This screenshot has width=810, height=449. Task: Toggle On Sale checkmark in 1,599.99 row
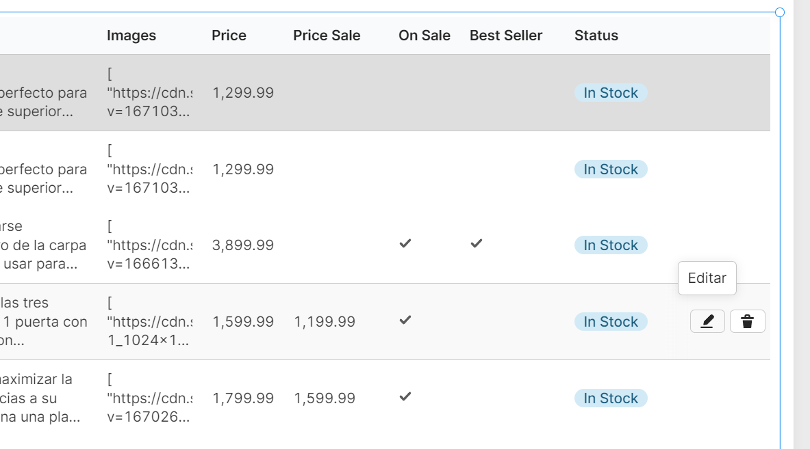pos(405,320)
